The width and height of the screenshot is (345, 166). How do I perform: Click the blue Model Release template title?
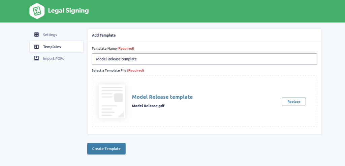click(x=162, y=97)
